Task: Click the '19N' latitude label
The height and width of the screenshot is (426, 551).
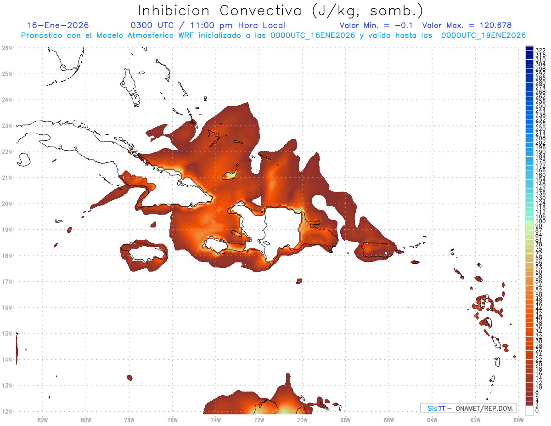Action: coord(6,229)
